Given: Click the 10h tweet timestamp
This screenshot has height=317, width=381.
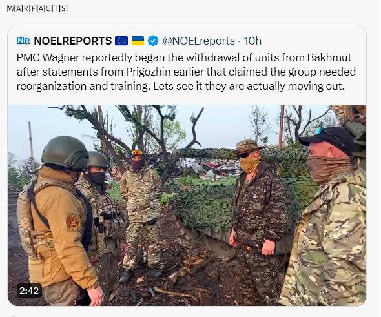Looking at the screenshot, I should (x=252, y=41).
